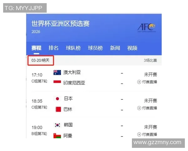Click the 18:35 kickoff time
The height and width of the screenshot is (151, 188).
[x=37, y=101]
